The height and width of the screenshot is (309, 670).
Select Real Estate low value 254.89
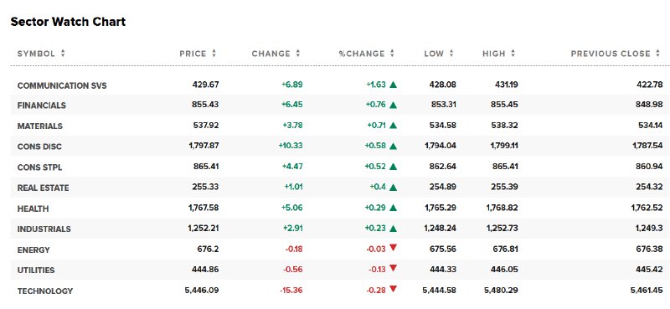point(443,187)
